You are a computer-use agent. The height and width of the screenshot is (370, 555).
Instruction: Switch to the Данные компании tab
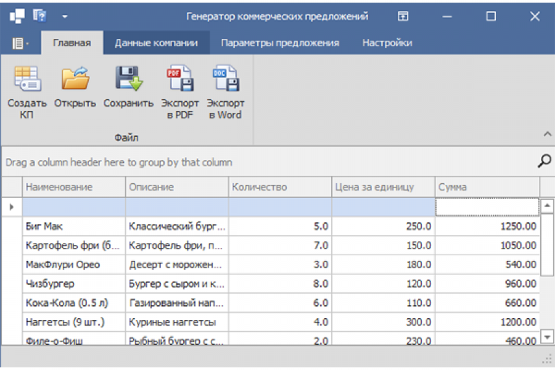point(156,43)
